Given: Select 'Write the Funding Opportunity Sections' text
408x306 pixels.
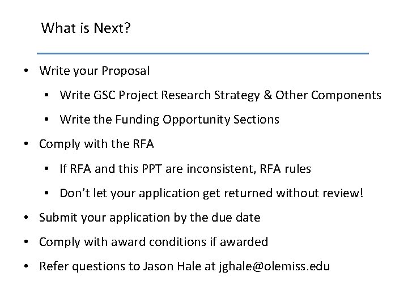Looking at the screenshot, I should tap(169, 120).
